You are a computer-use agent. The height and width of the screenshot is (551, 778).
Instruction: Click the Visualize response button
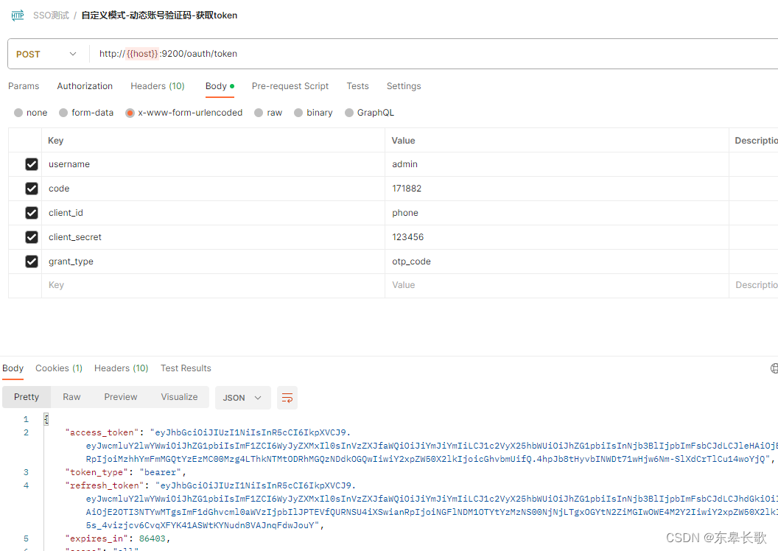point(179,397)
